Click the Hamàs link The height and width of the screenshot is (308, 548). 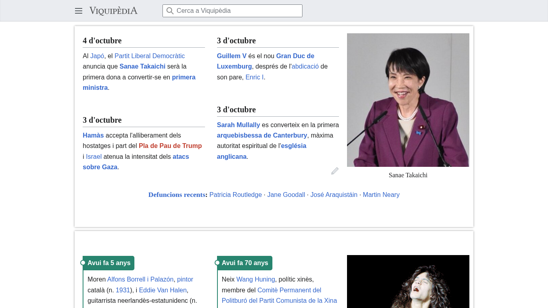coord(93,135)
